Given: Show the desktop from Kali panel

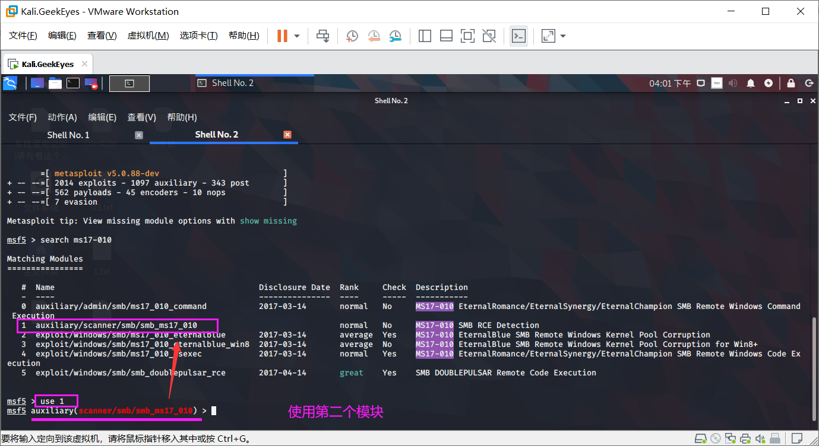Looking at the screenshot, I should point(37,84).
